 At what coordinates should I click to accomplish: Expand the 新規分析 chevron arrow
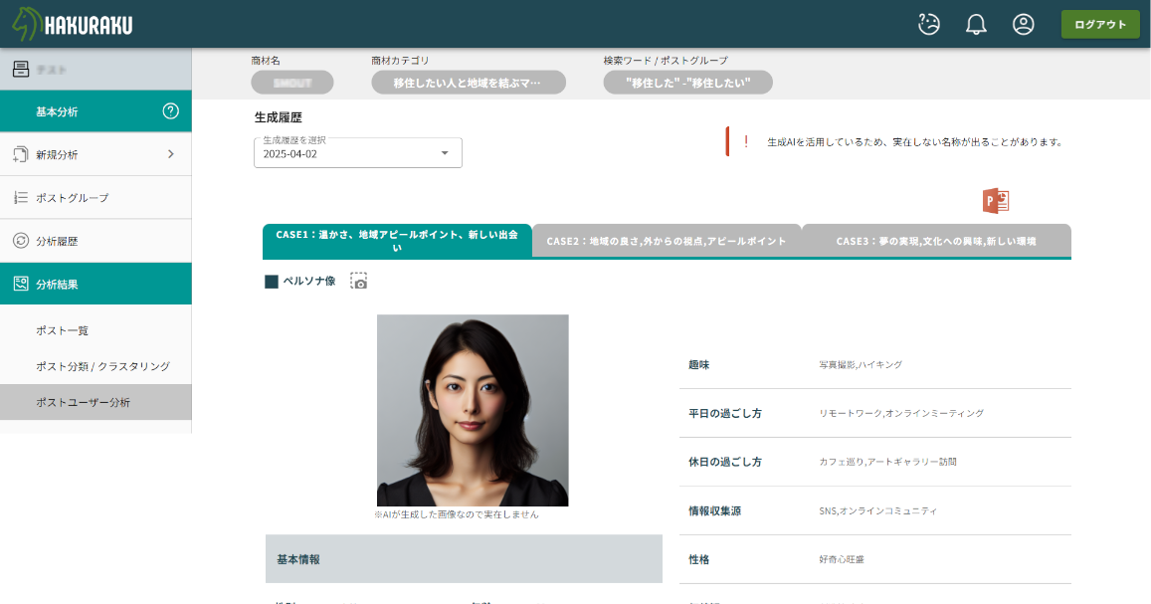pyautogui.click(x=170, y=154)
